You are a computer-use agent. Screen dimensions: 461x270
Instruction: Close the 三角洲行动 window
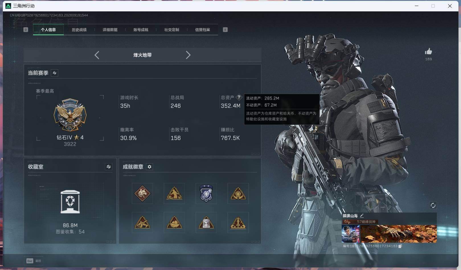(x=450, y=6)
